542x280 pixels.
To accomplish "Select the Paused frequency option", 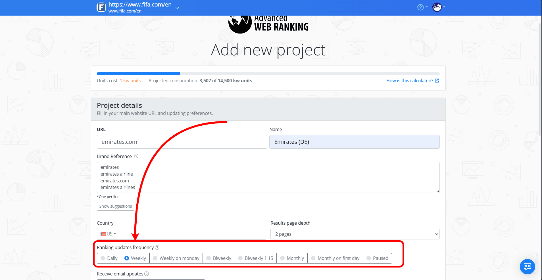I will pos(377,258).
